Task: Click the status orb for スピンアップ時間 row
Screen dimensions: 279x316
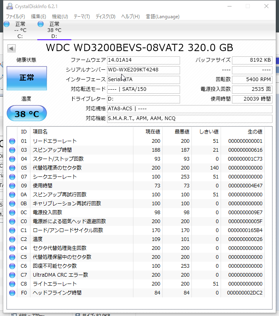Action: (x=12, y=150)
